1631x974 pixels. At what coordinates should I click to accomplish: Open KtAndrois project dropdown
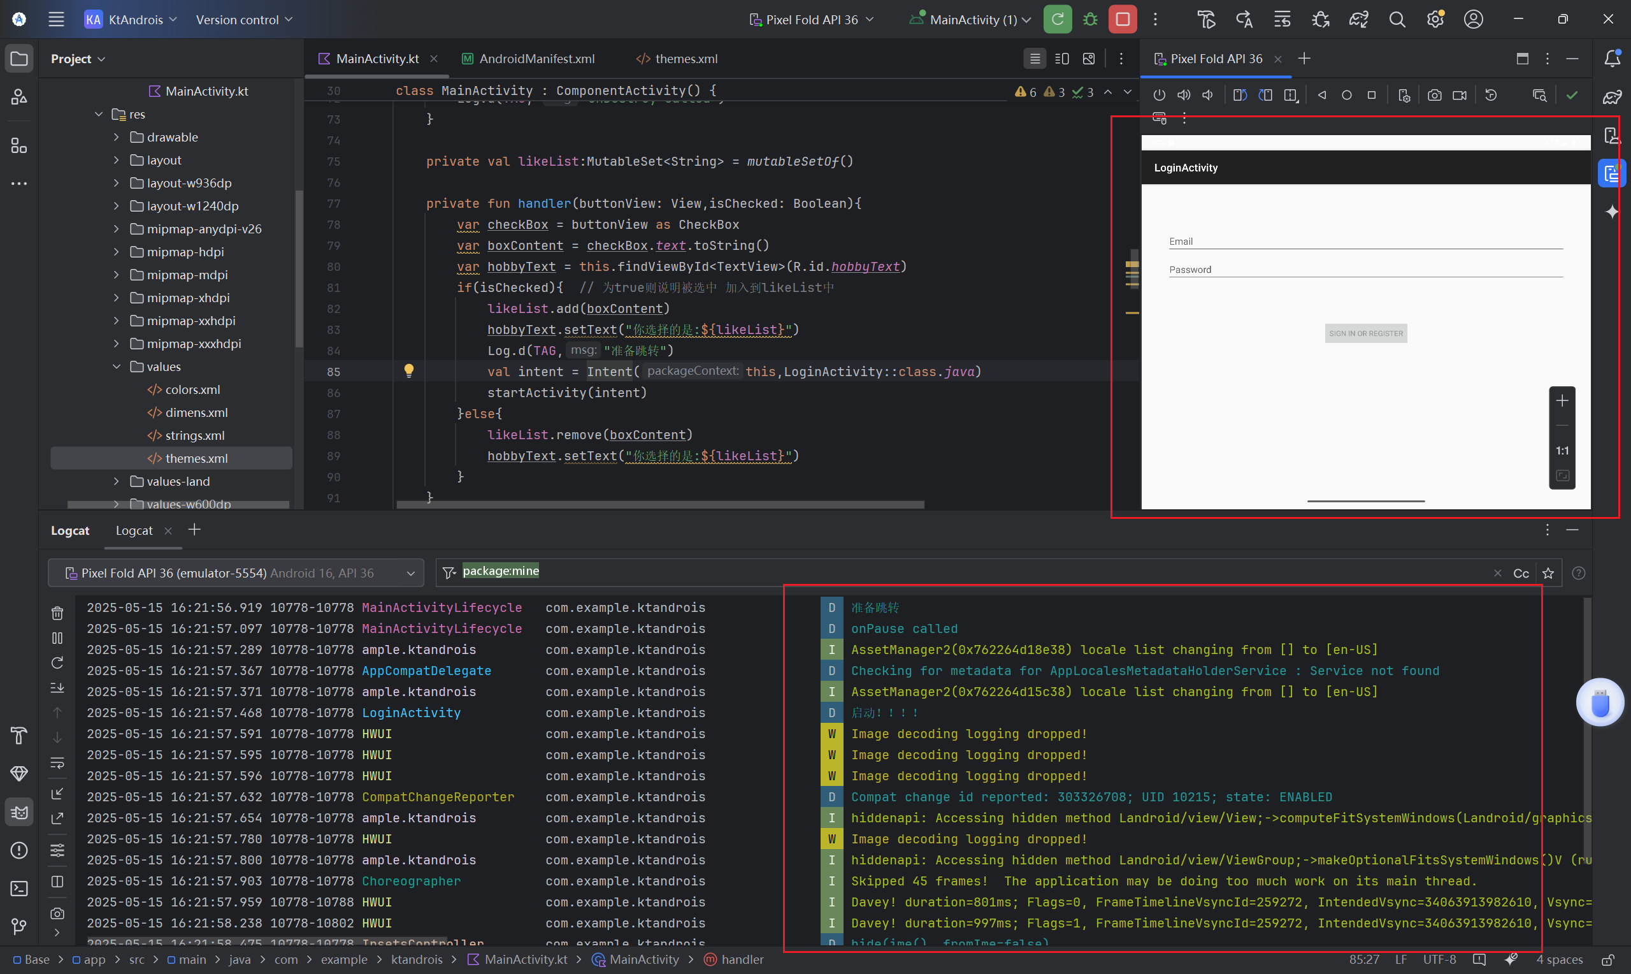[x=131, y=19]
